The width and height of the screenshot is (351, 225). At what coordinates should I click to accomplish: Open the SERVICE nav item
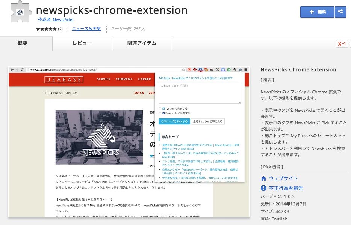[x=104, y=79]
